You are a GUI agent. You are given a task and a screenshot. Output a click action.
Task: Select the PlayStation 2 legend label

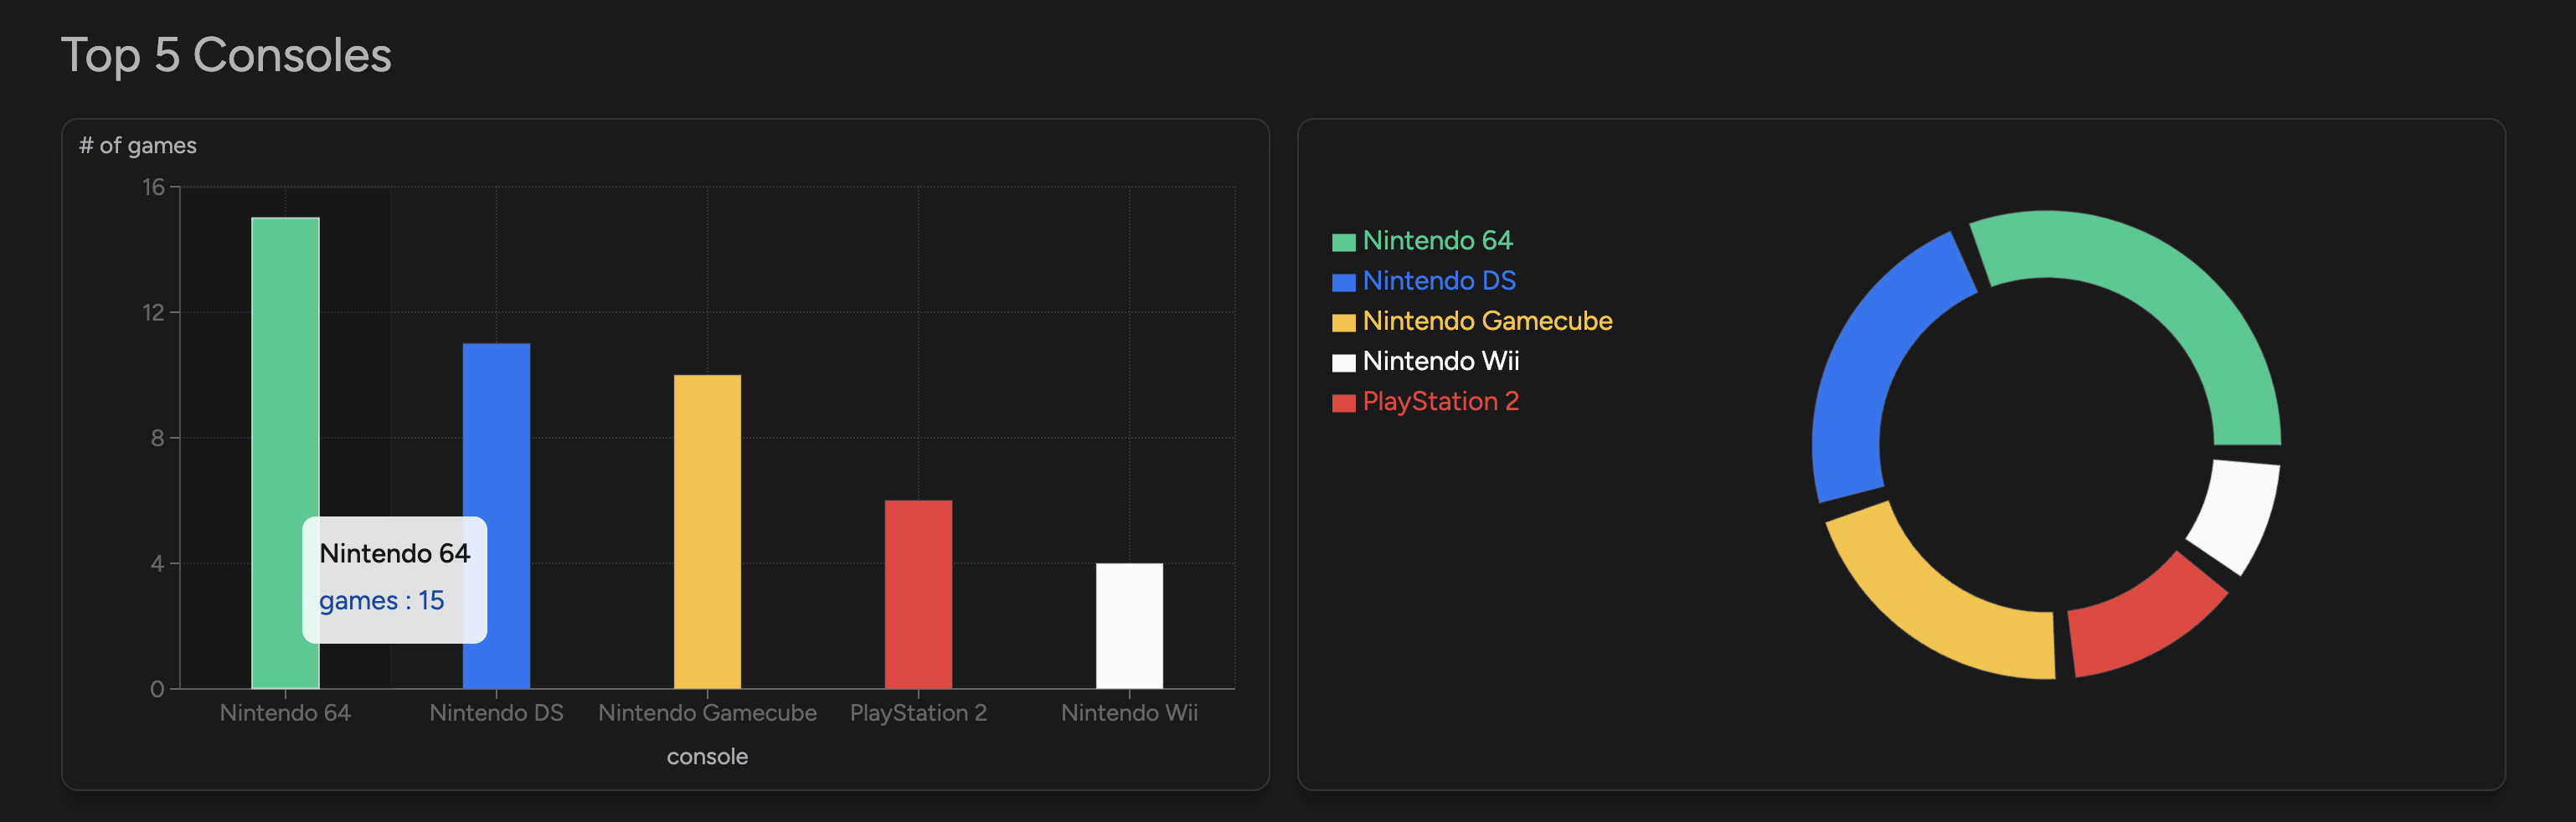tap(1440, 401)
